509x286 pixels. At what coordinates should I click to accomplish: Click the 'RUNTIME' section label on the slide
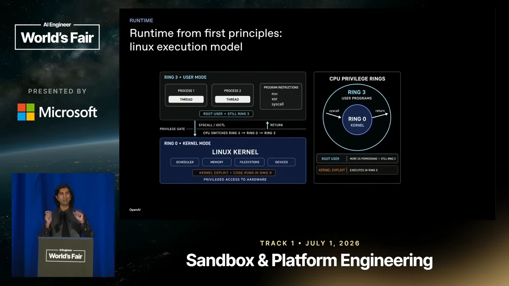[141, 20]
